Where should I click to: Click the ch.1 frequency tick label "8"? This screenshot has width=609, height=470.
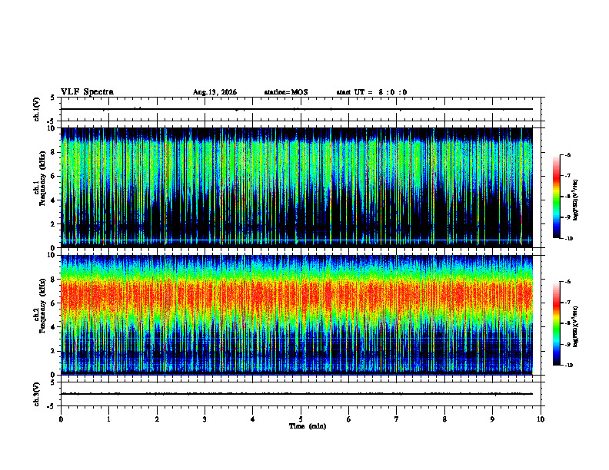54,152
